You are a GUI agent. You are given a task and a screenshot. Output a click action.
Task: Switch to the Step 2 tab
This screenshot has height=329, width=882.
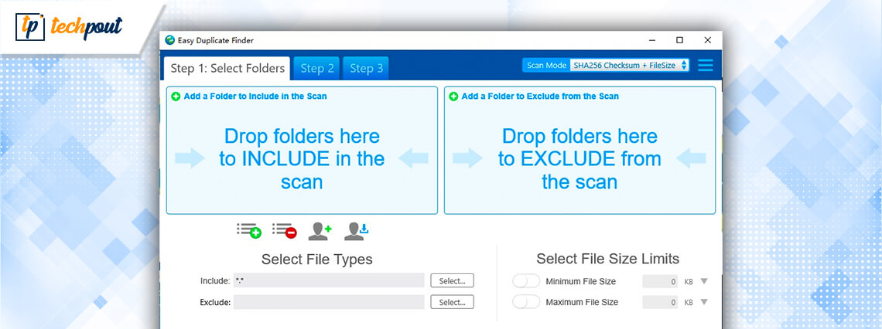click(317, 69)
